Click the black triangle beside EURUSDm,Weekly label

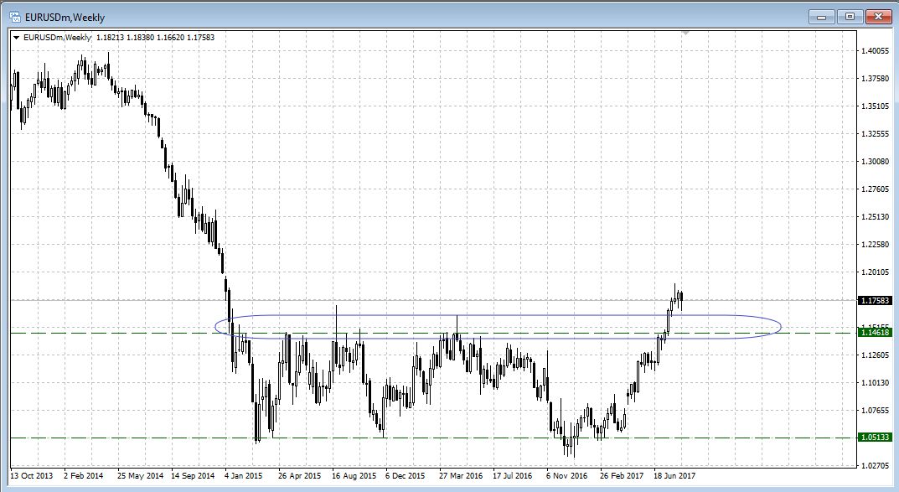click(16, 37)
